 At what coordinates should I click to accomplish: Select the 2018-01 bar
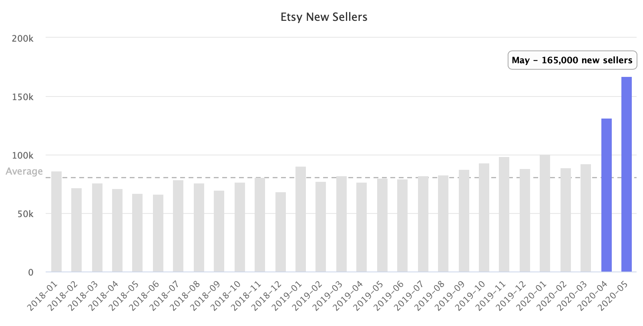click(56, 221)
